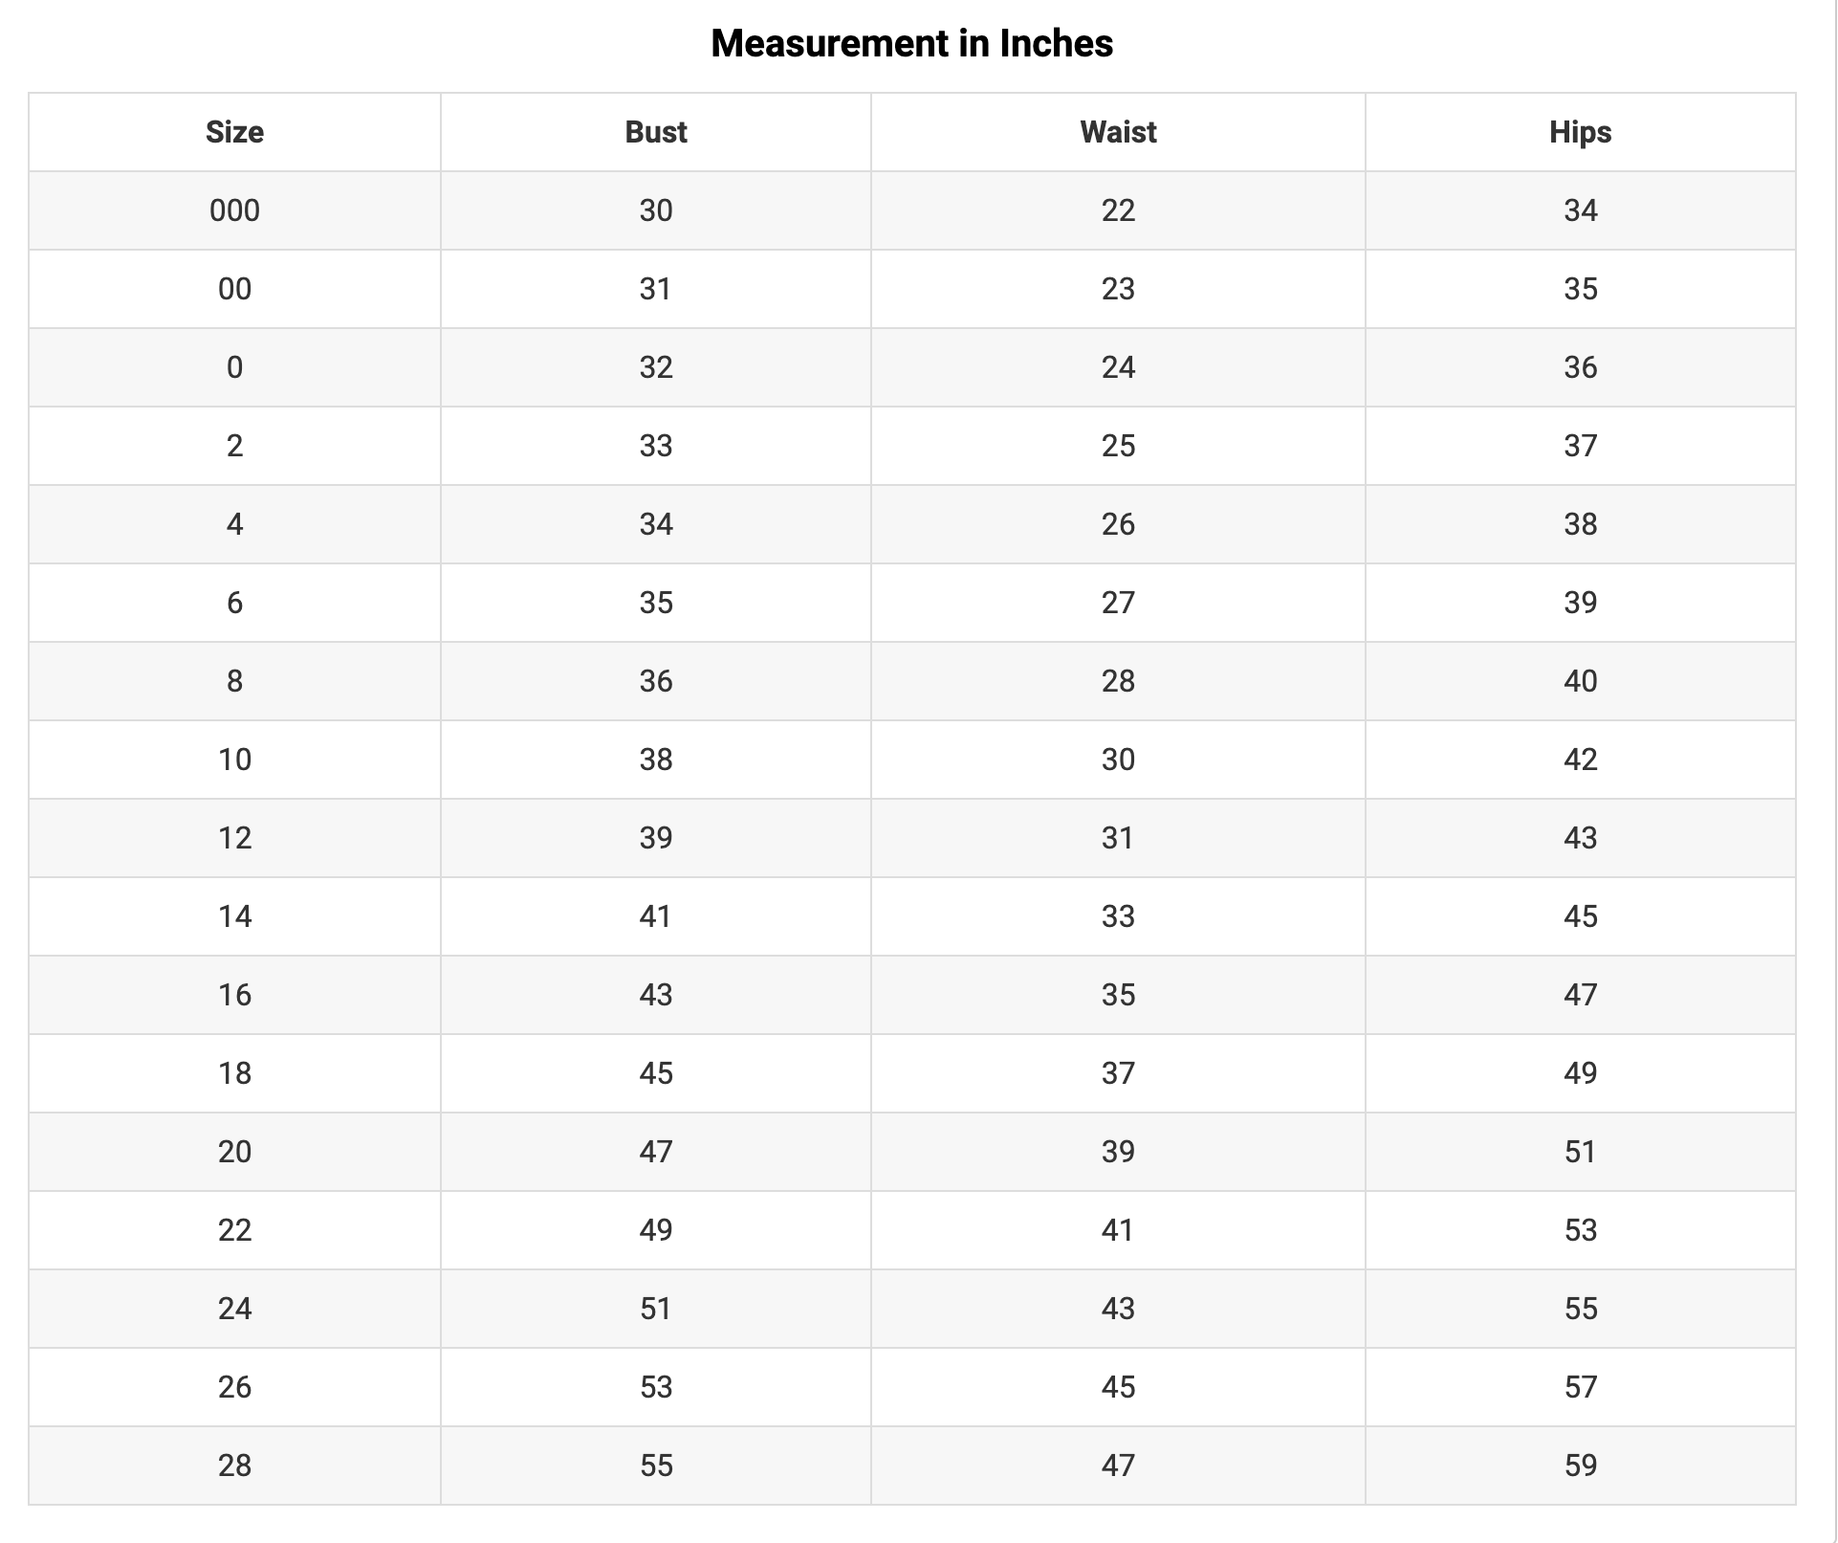Click the Hips column header
Screen dimensions: 1838x1543
point(1580,132)
